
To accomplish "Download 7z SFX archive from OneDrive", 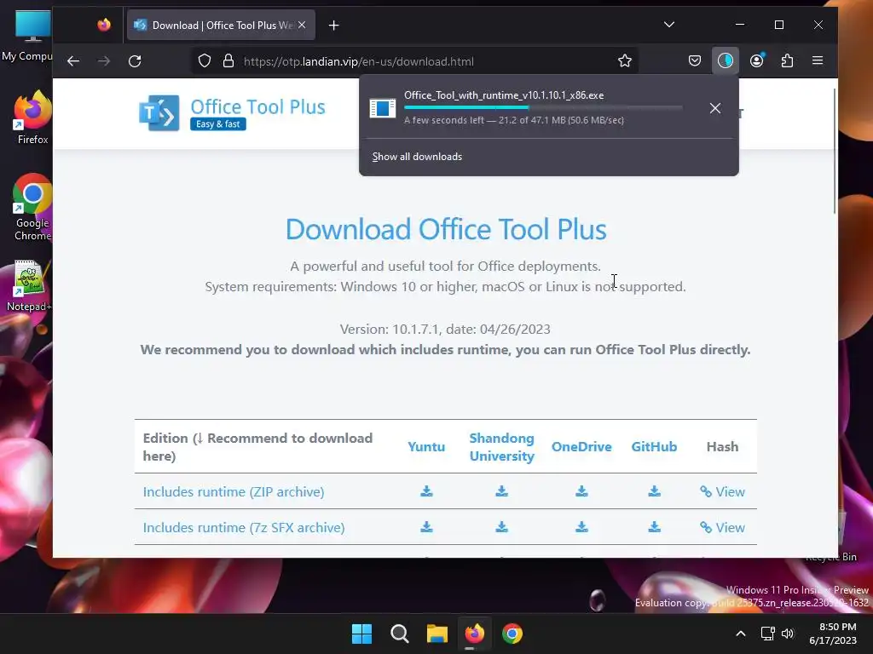I will 581,526.
